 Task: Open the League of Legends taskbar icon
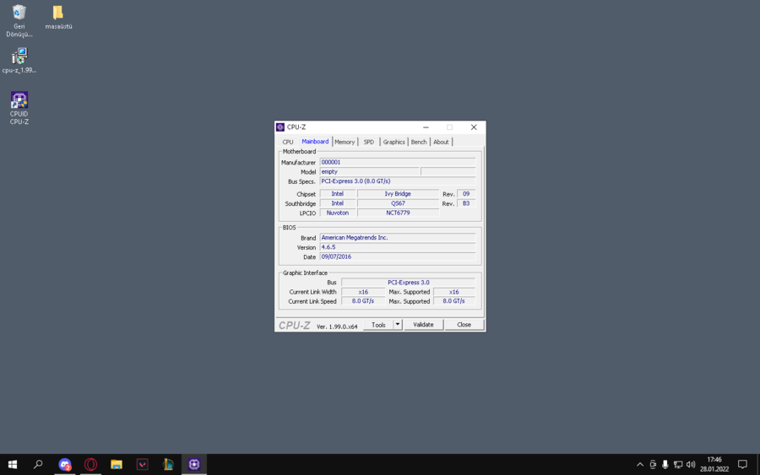pos(168,464)
